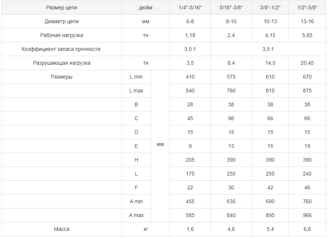Click the mass value 6,6

[307, 229]
